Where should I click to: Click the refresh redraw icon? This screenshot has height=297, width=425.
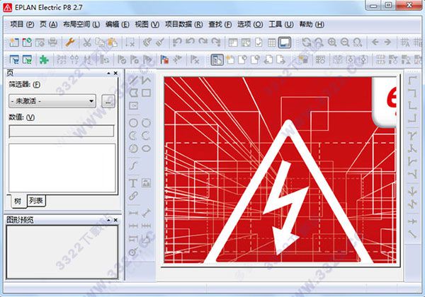pos(307,42)
